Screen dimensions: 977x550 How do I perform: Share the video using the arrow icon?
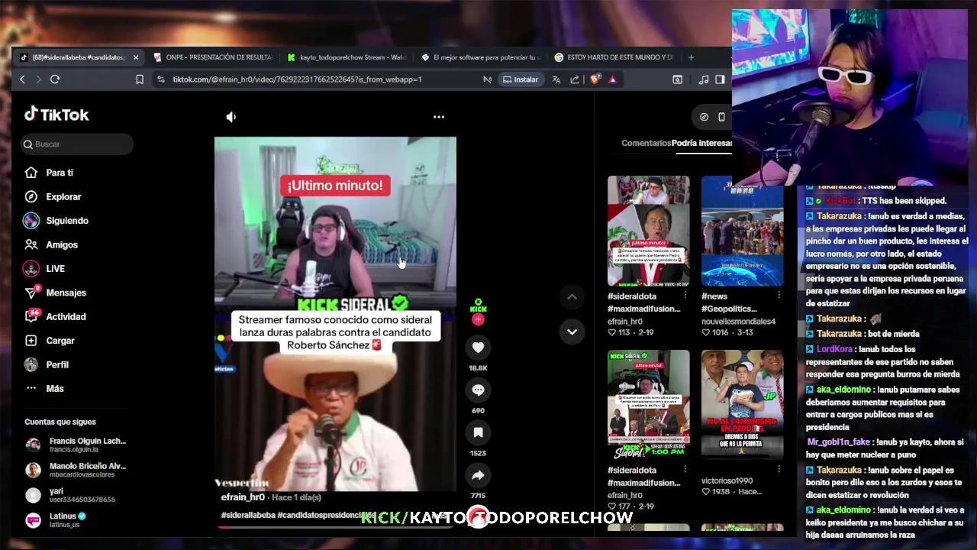(478, 475)
